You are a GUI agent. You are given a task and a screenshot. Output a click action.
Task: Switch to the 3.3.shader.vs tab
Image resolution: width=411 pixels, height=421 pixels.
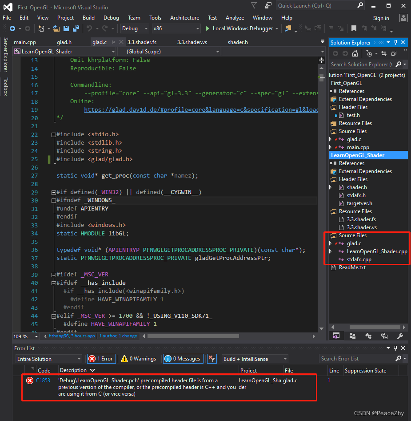pos(192,42)
